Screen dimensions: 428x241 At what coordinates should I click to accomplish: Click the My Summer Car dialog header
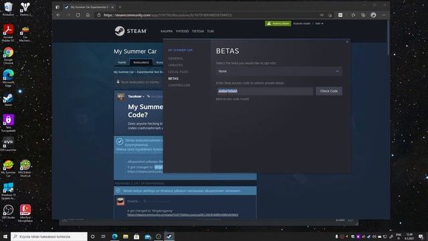coord(180,50)
